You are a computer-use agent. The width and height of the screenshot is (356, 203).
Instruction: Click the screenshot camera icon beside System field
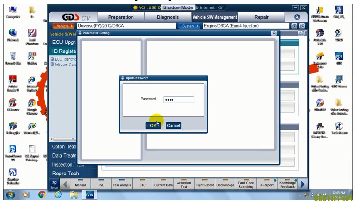294,26
